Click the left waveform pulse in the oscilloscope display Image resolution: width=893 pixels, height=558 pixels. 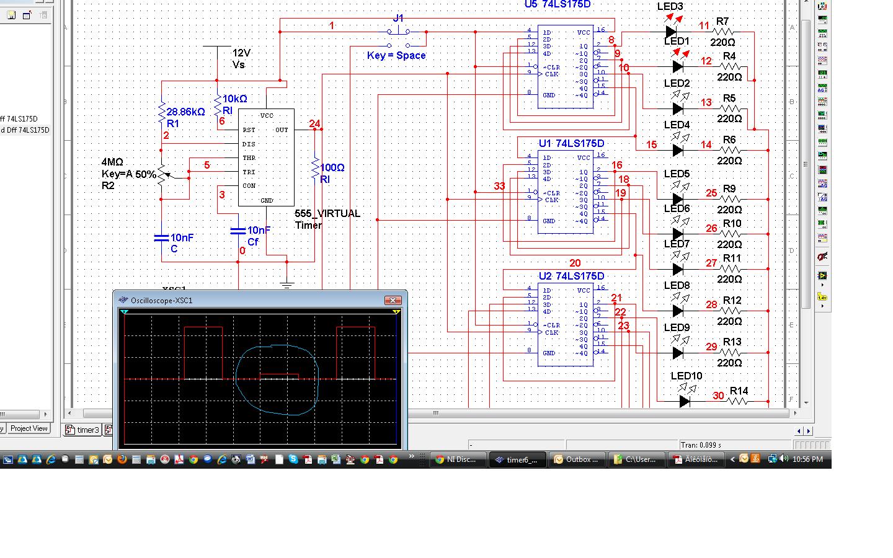pos(203,352)
